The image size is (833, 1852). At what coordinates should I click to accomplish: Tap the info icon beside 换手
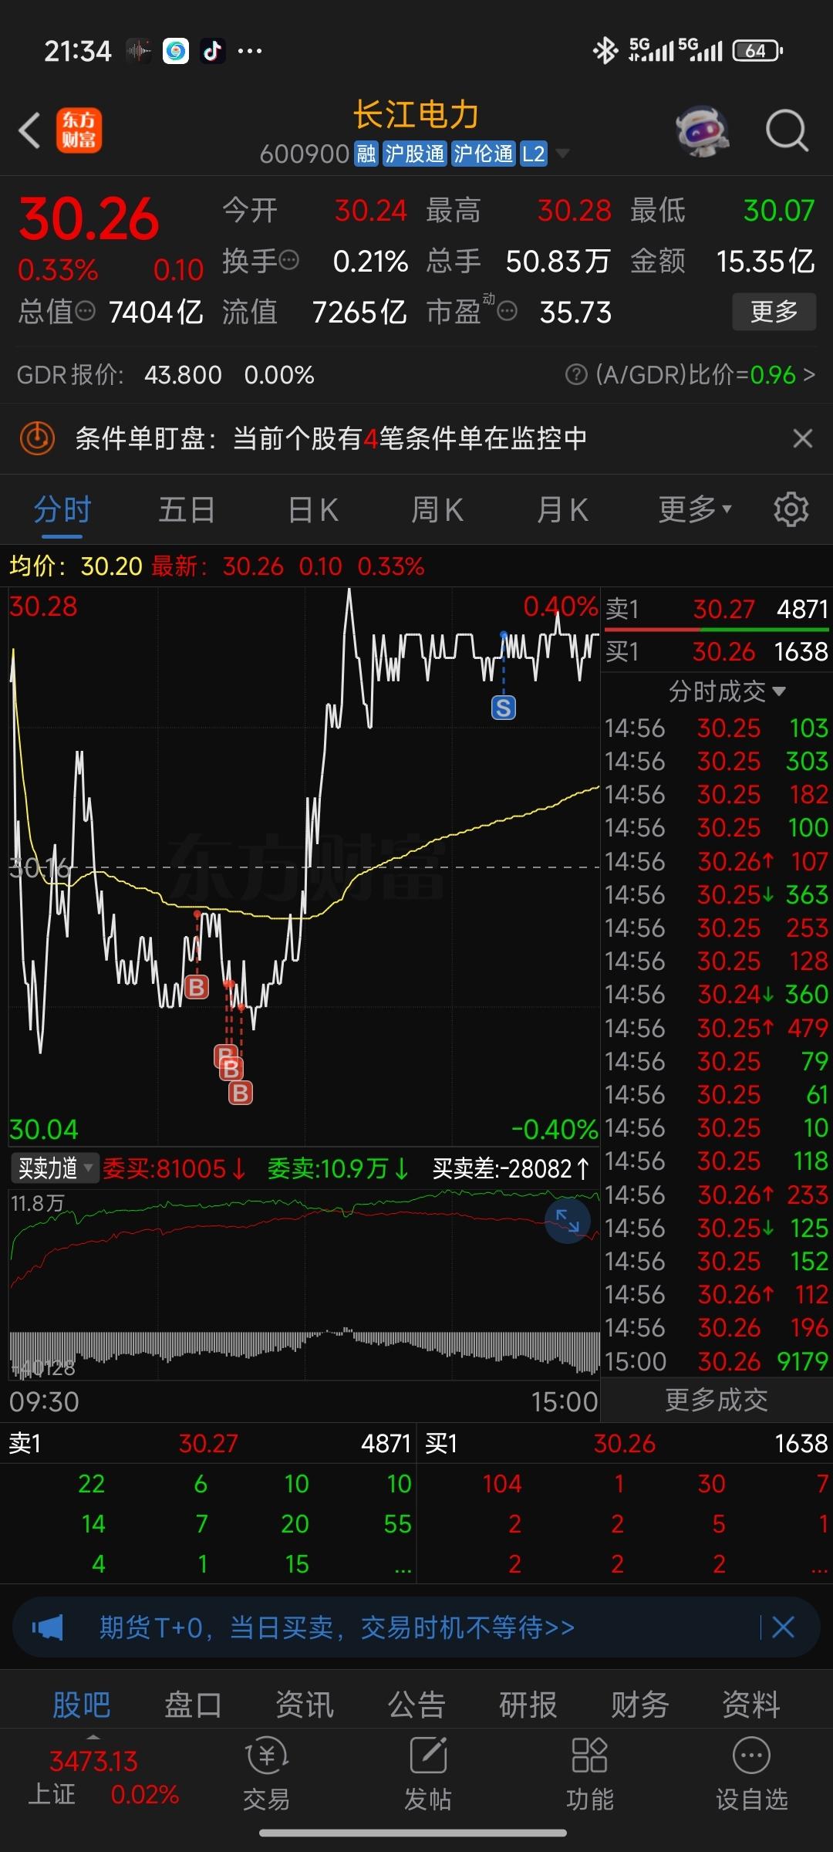pyautogui.click(x=289, y=260)
